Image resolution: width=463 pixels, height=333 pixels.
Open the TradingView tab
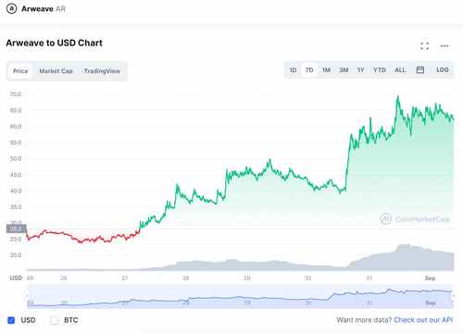pyautogui.click(x=102, y=71)
